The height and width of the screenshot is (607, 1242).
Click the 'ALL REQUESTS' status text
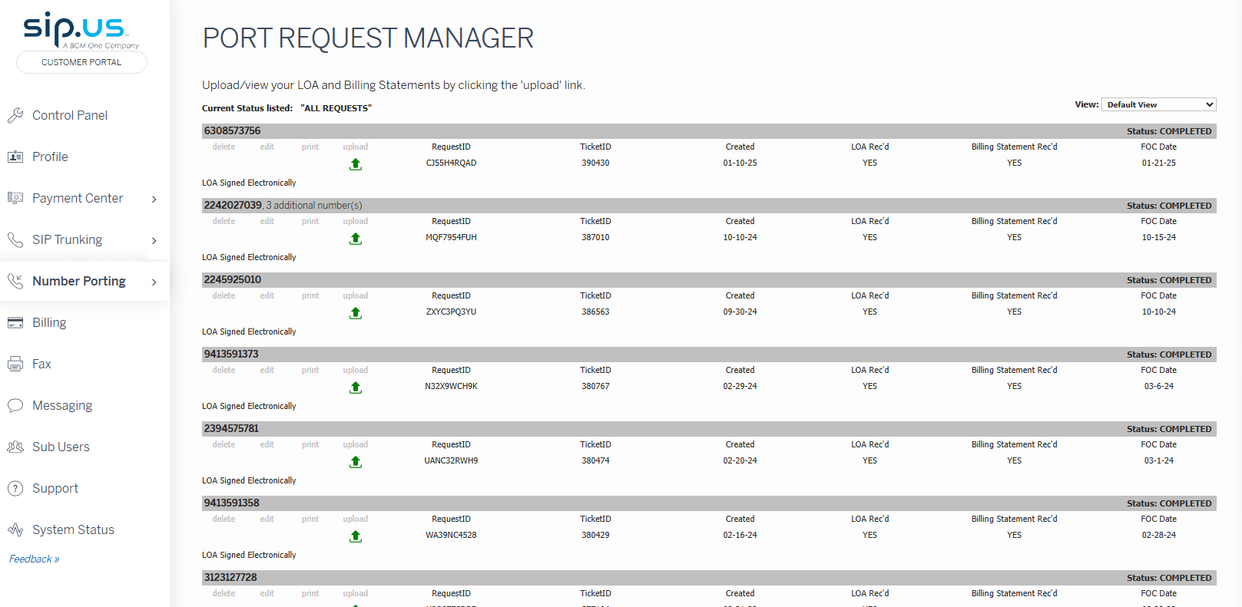[336, 108]
